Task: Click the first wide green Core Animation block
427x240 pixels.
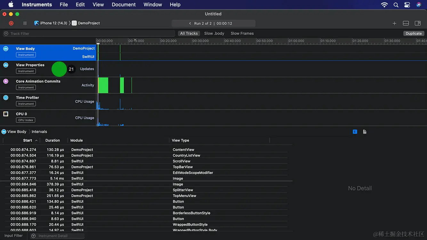Action: [x=103, y=85]
